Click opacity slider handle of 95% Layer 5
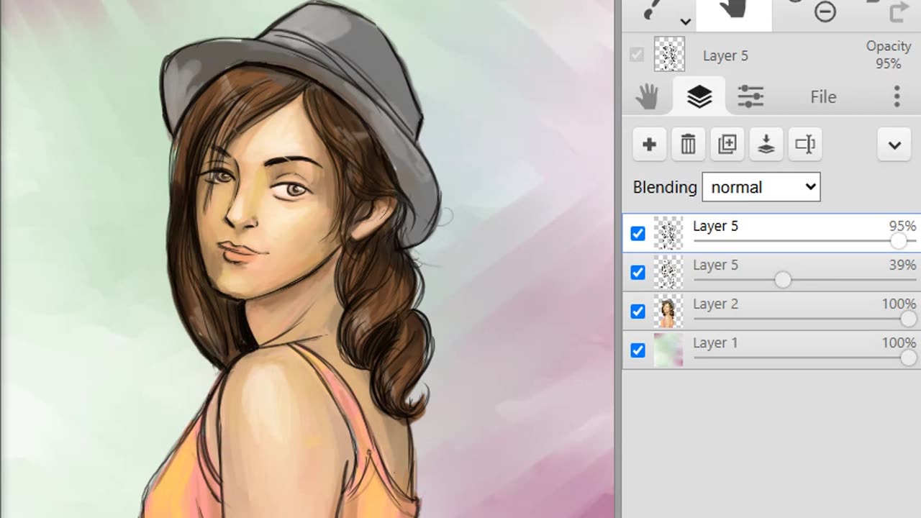Viewport: 921px width, 518px height. coord(898,241)
